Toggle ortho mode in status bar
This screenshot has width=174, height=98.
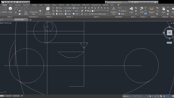pyautogui.click(x=130, y=96)
